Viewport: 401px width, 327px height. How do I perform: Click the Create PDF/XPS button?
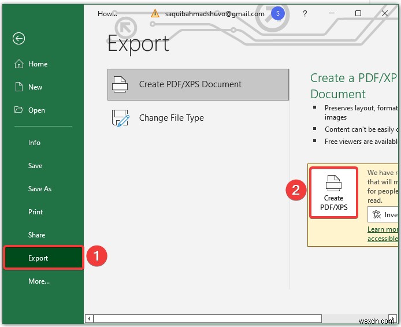[333, 193]
